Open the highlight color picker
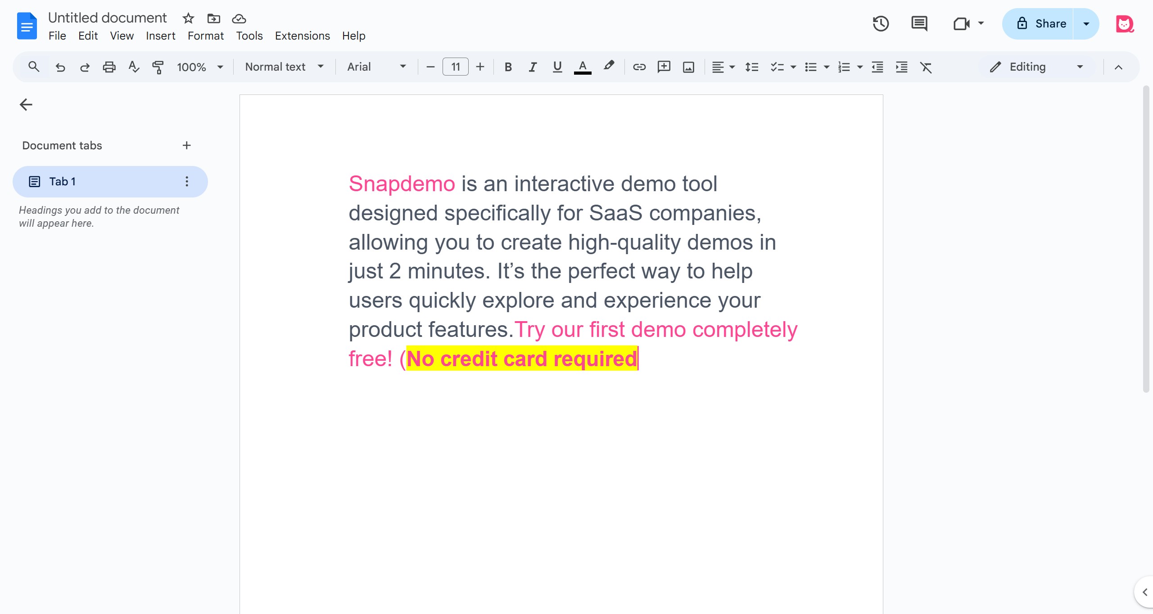 609,66
